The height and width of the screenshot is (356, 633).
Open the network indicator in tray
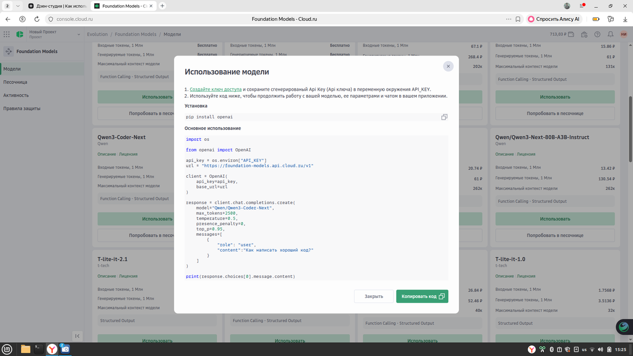pyautogui.click(x=592, y=350)
